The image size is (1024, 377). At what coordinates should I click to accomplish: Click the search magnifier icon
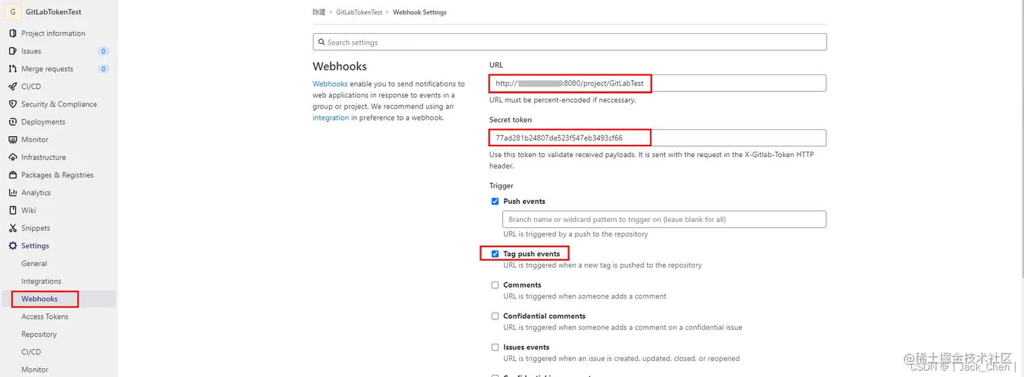[321, 42]
